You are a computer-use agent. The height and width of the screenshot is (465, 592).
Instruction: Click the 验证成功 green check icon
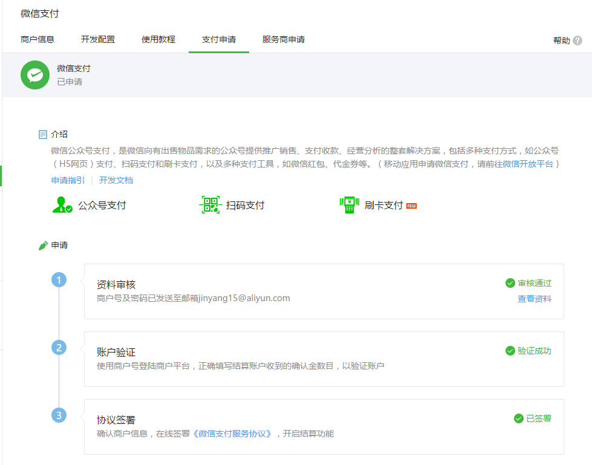[510, 351]
